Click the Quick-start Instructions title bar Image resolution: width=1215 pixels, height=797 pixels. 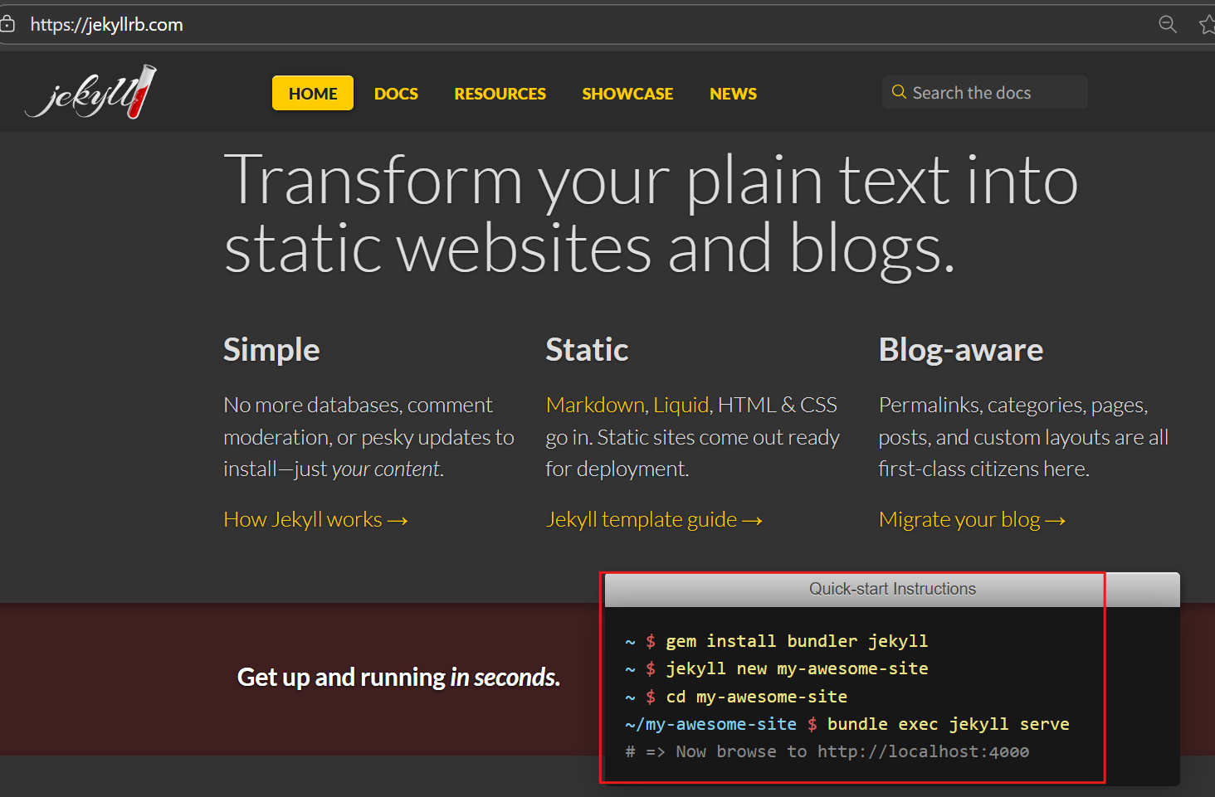pos(892,589)
